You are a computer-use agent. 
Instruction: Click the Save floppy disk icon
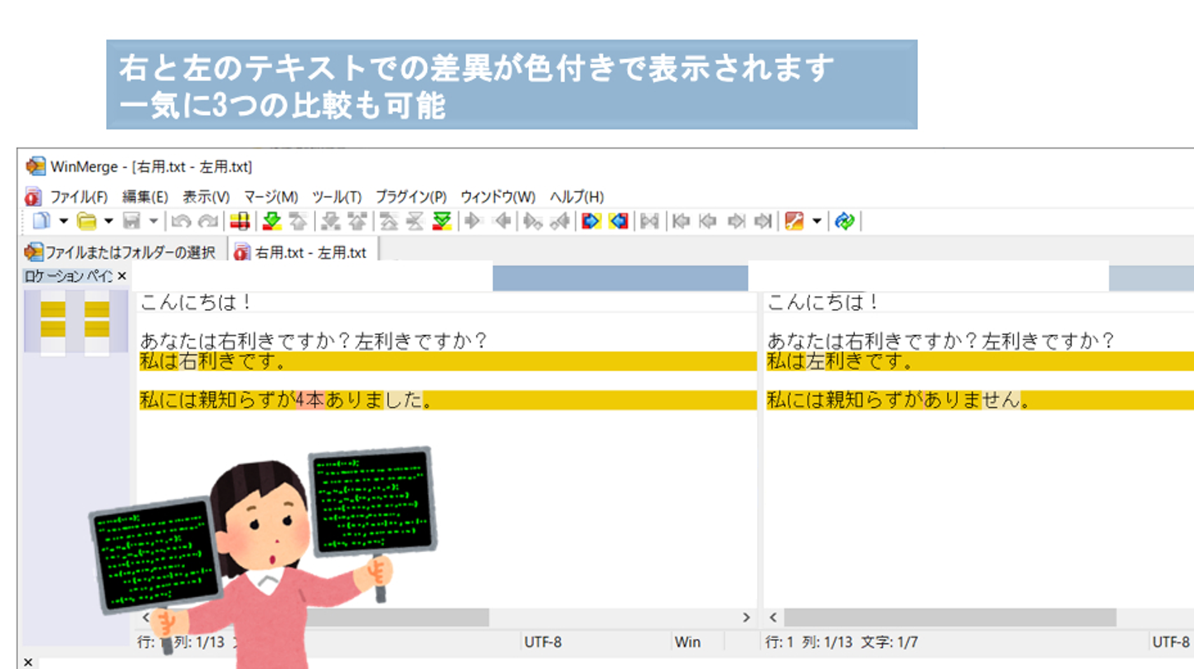131,221
